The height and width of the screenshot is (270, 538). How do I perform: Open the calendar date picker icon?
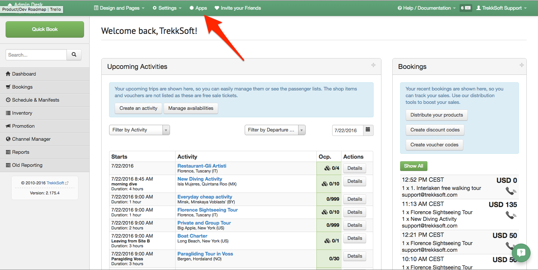[x=368, y=130]
